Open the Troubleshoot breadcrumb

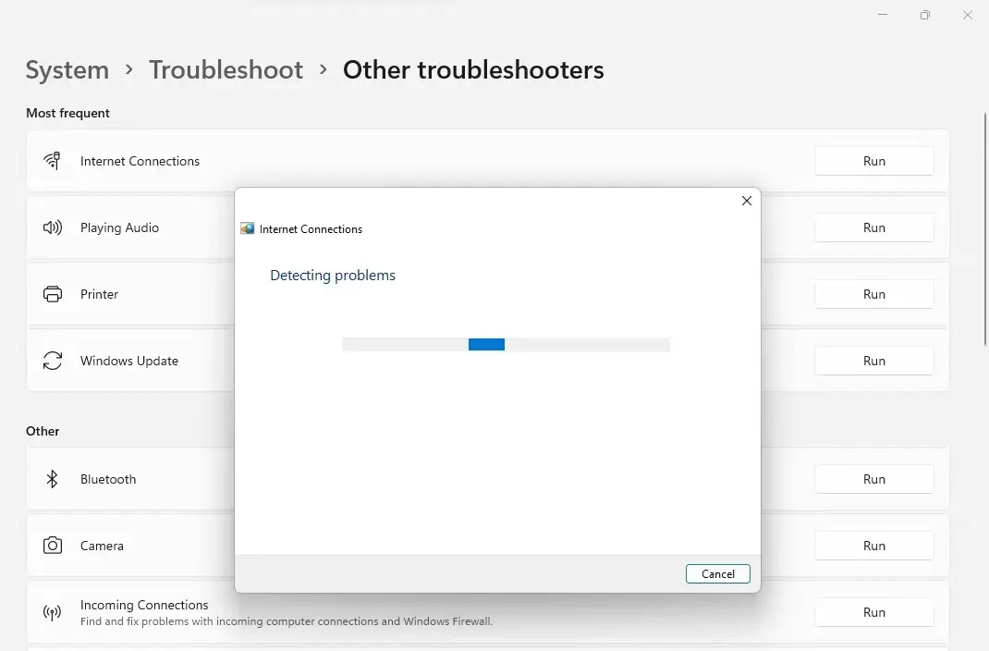coord(226,69)
